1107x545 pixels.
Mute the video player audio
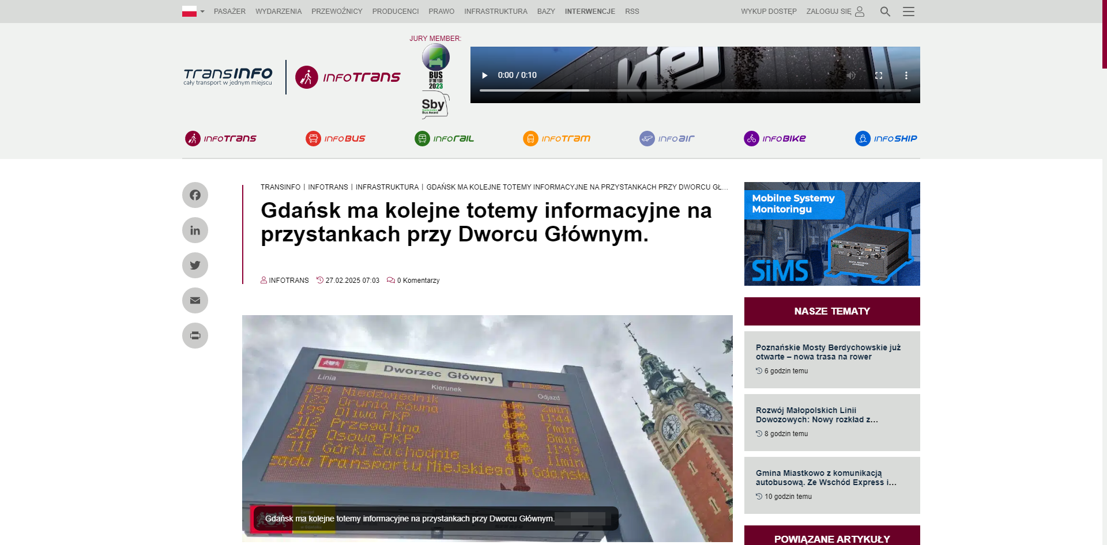pos(851,75)
